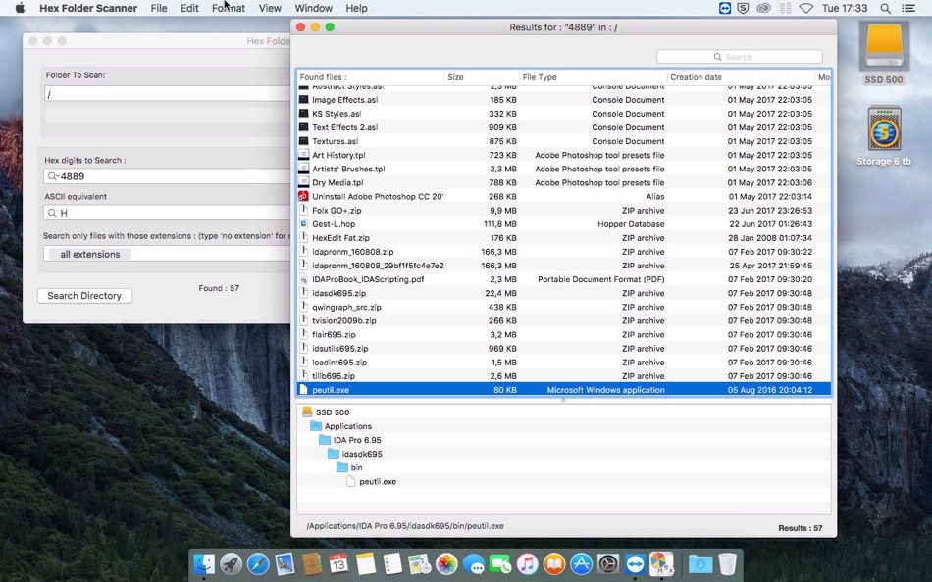Select the Gest-L.hop row
Viewport: 932px width, 582px height.
pos(563,224)
